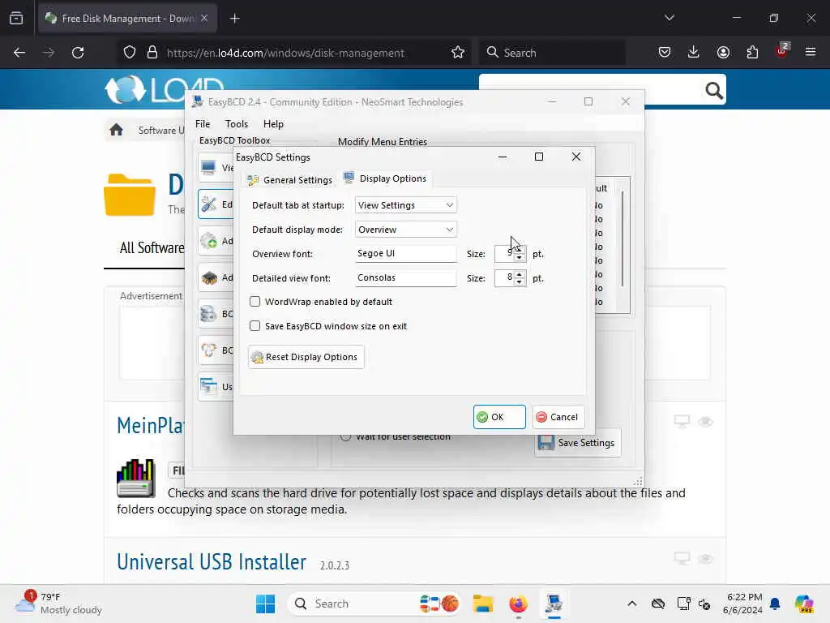Open the Universal USB Installer link
Screen dimensions: 830x623
pos(212,562)
